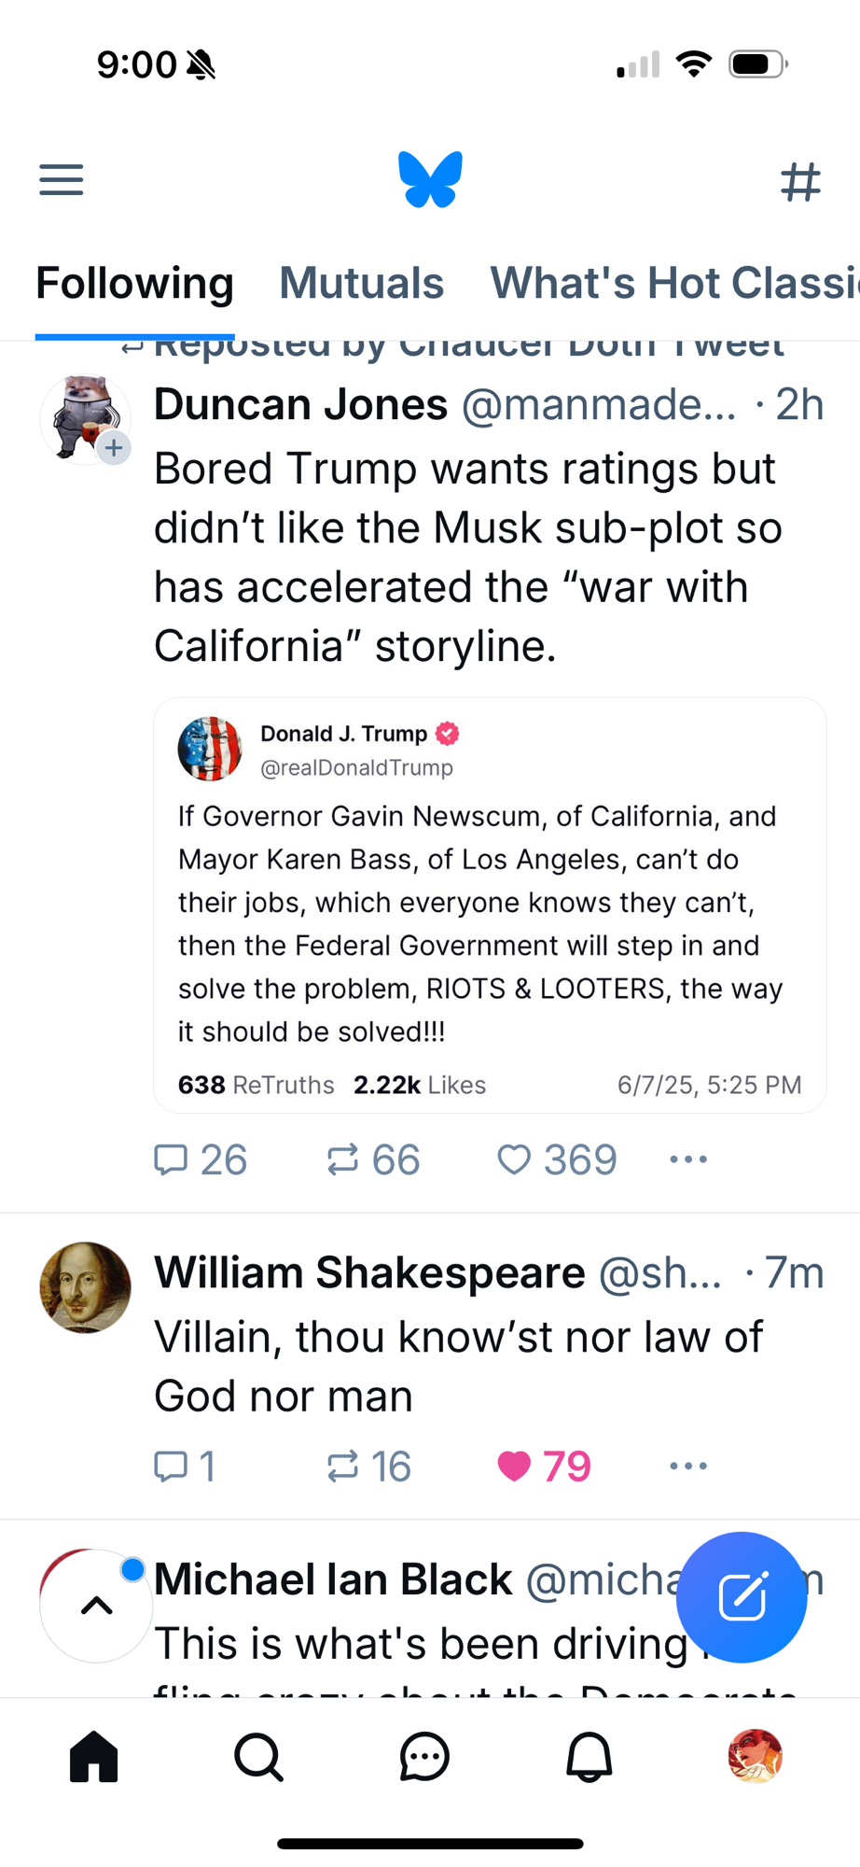Open more options on Shakespeare's post

click(x=688, y=1467)
